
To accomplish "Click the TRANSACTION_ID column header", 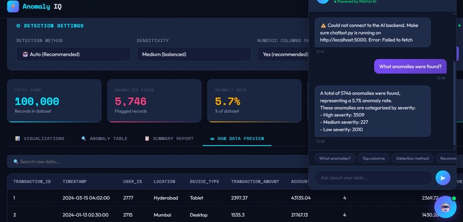I will point(32,182).
